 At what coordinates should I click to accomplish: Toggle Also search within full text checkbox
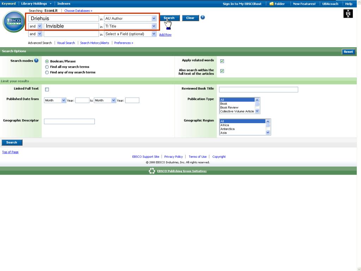(x=222, y=71)
